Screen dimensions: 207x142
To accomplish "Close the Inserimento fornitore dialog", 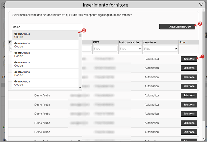I will 201,5.
